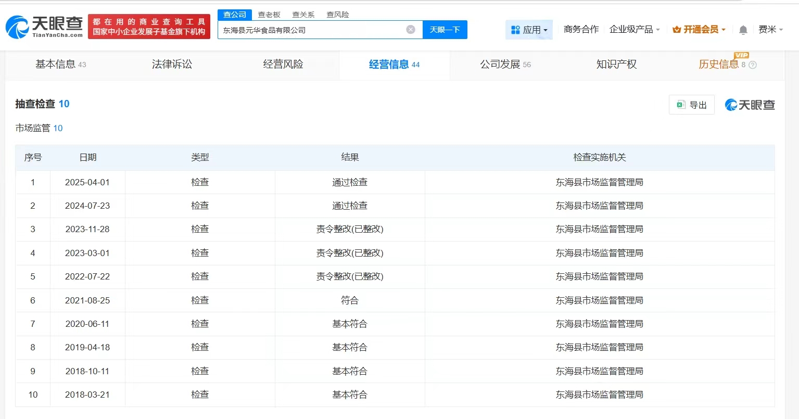Expand the 开通会员 membership dropdown

[x=699, y=30]
